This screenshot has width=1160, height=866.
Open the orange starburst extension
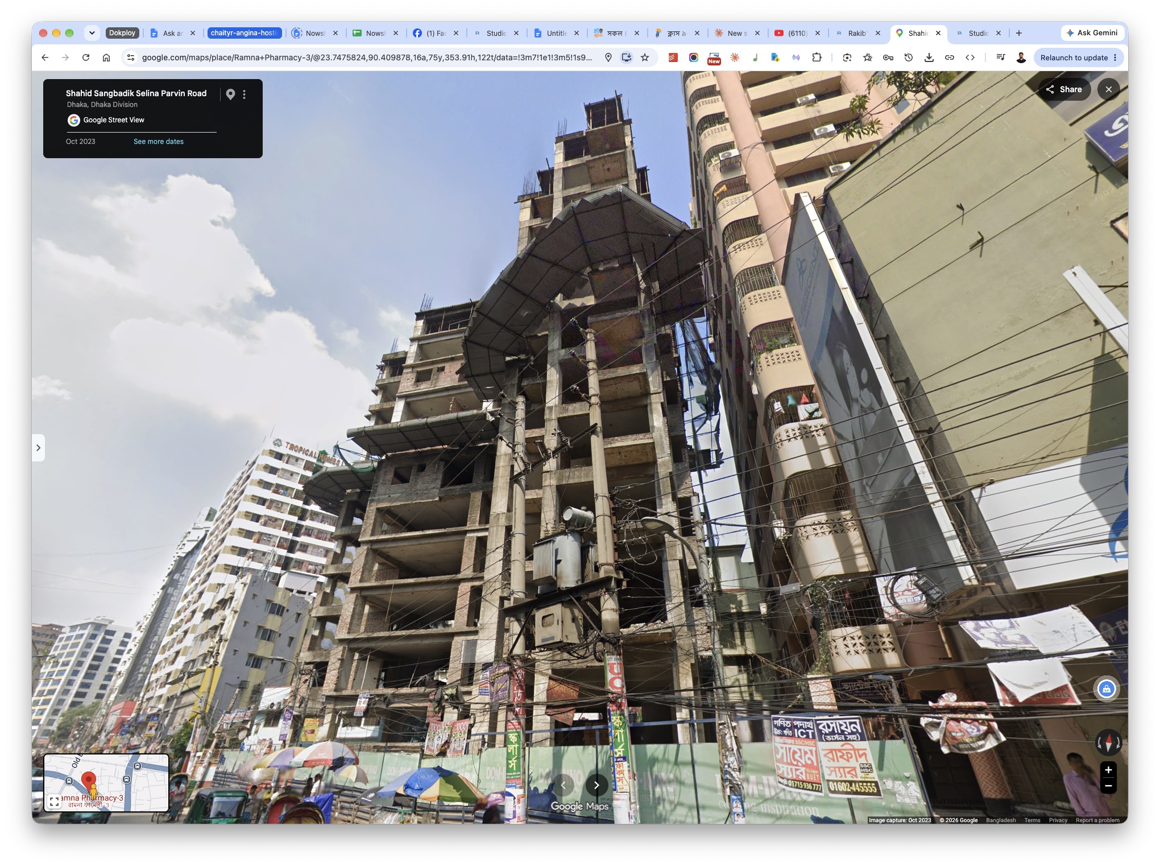735,57
